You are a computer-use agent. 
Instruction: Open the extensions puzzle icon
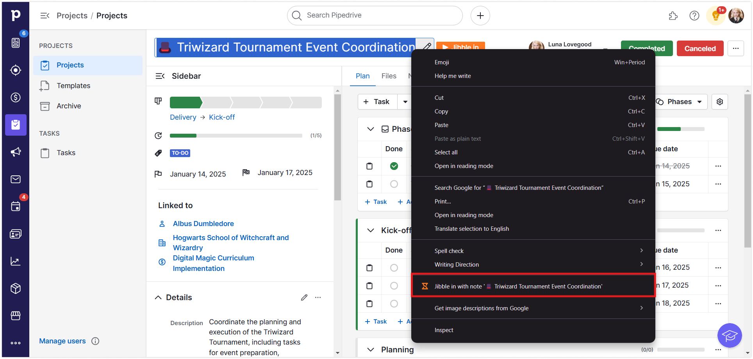pos(673,16)
